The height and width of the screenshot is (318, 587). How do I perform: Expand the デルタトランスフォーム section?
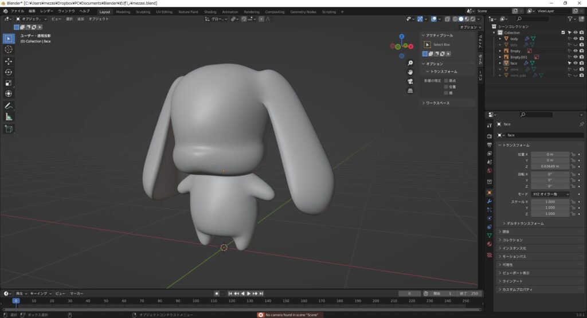pyautogui.click(x=525, y=223)
